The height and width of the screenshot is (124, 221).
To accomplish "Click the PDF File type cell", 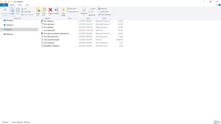I will click(99, 40).
